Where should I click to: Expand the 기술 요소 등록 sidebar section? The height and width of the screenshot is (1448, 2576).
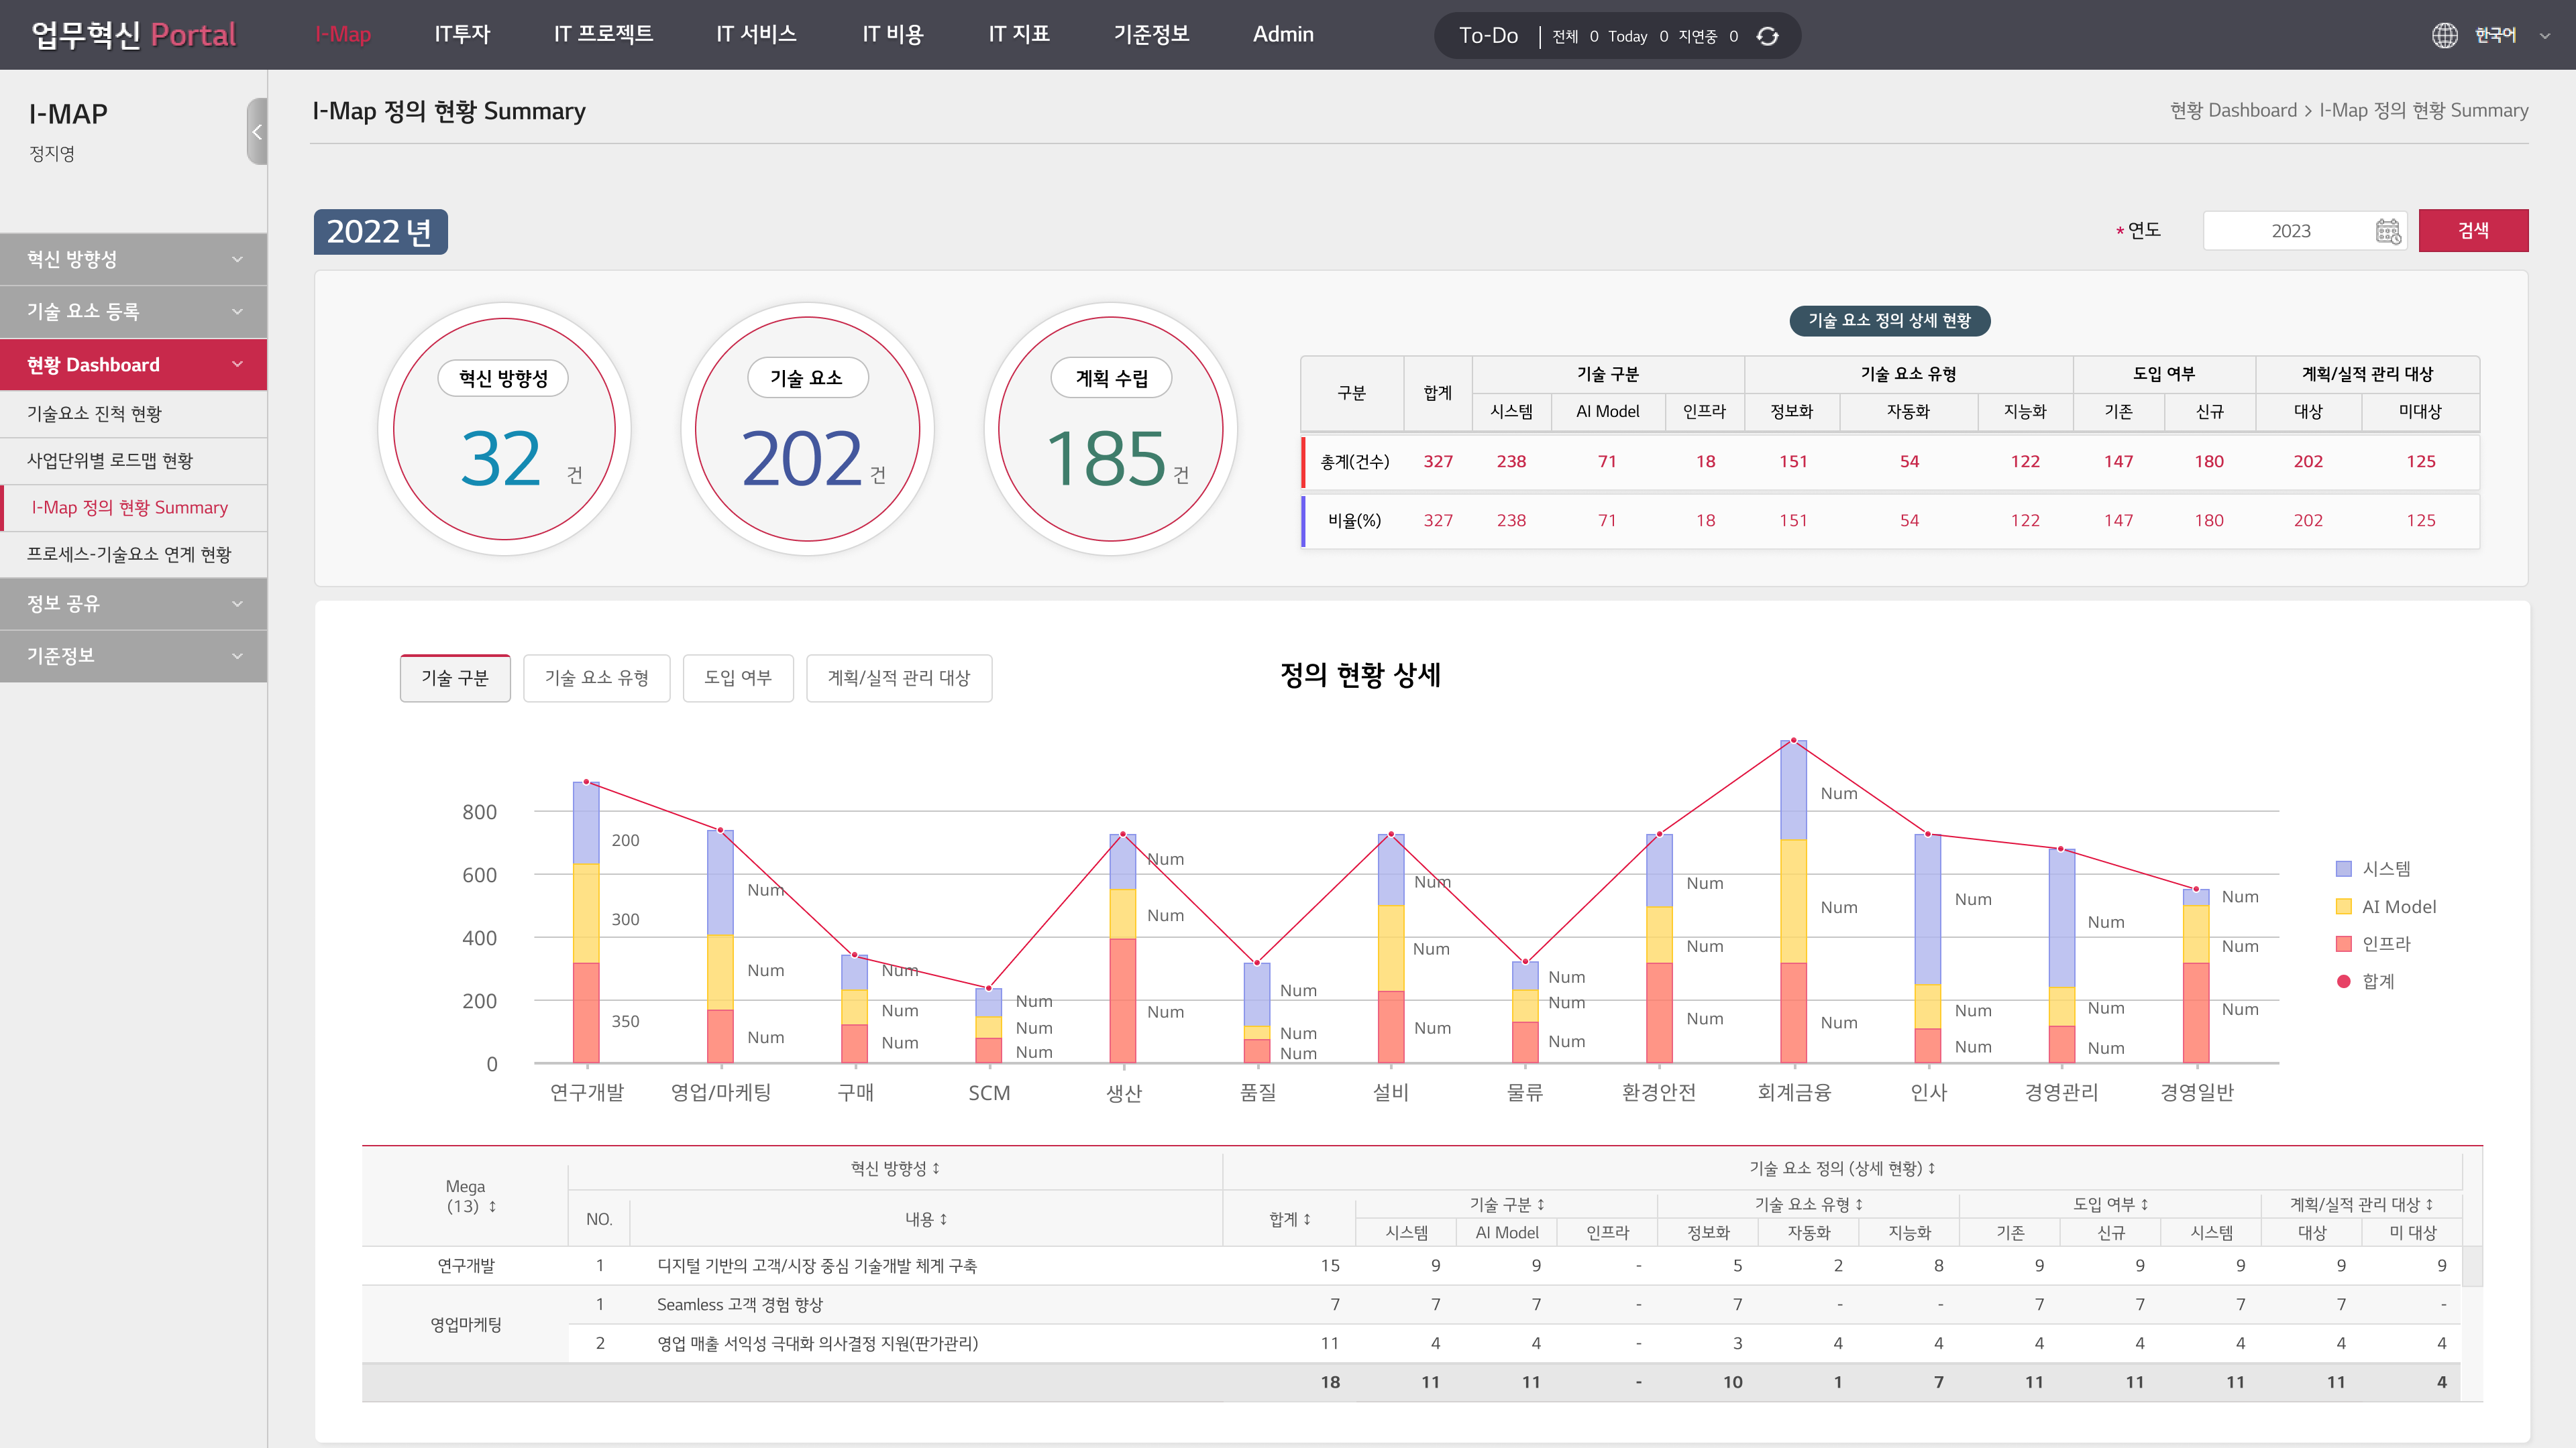click(x=133, y=312)
